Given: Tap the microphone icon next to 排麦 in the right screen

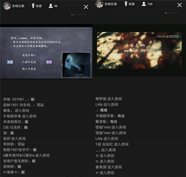Looking at the screenshot, I should point(126,4).
